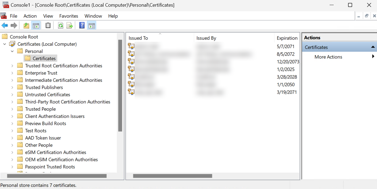Screen dimensions: 377x189
Task: Collapse the Personal folder in the tree
Action: pyautogui.click(x=12, y=51)
